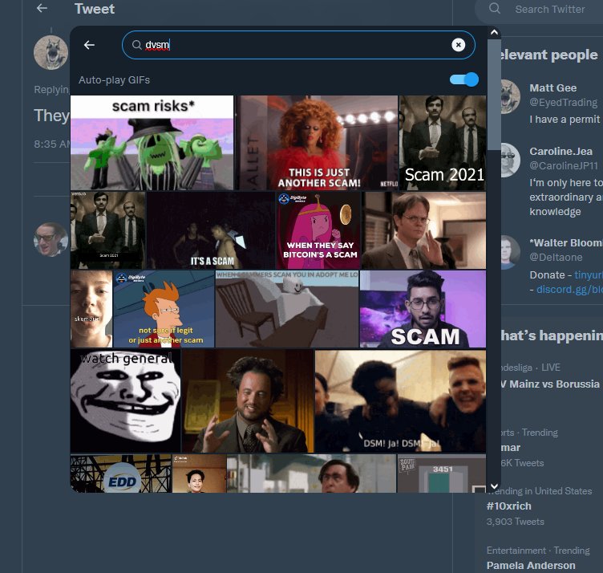Select the man in glasses raising his hand GIF

click(424, 230)
